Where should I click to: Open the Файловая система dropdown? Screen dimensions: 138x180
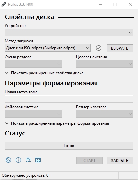pos(33,114)
